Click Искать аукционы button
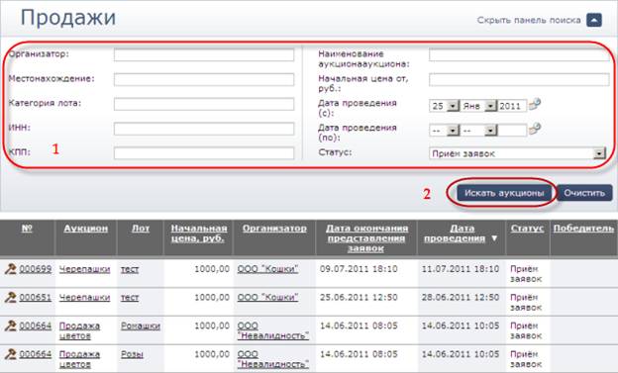The width and height of the screenshot is (618, 373). [504, 193]
